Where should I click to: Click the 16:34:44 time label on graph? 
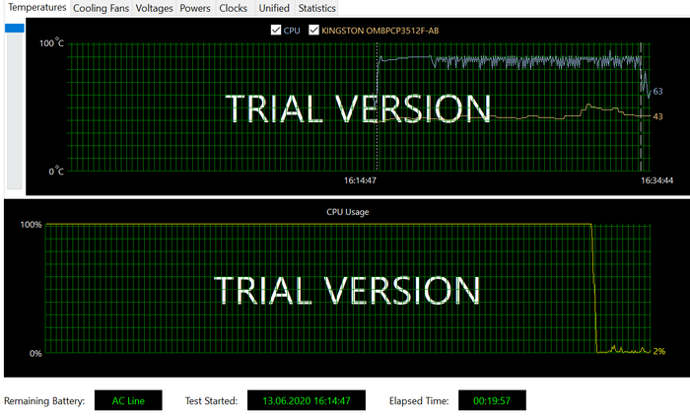tap(656, 180)
